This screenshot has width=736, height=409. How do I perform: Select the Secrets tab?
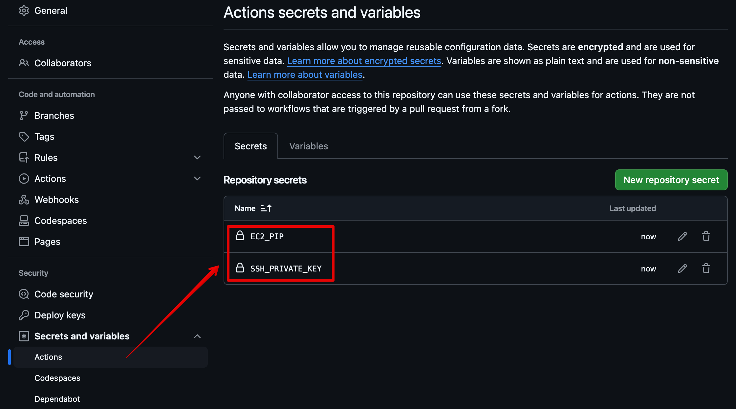click(x=250, y=146)
